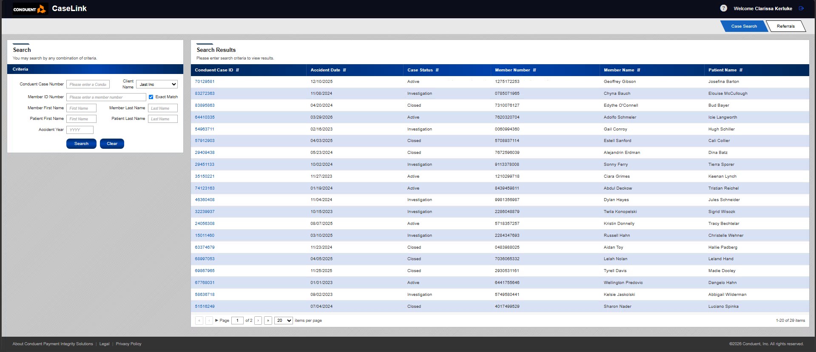Sort by Conduent Case ID column icon
Screen dimensions: 816x352
237,70
